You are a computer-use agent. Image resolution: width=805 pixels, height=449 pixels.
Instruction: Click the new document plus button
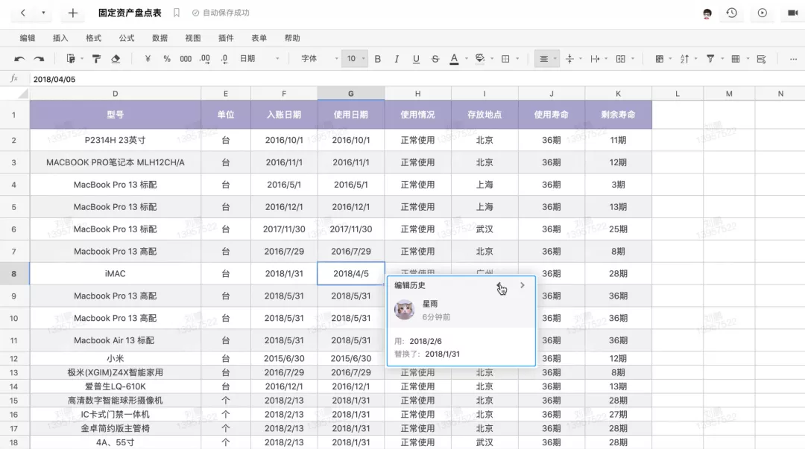point(72,13)
